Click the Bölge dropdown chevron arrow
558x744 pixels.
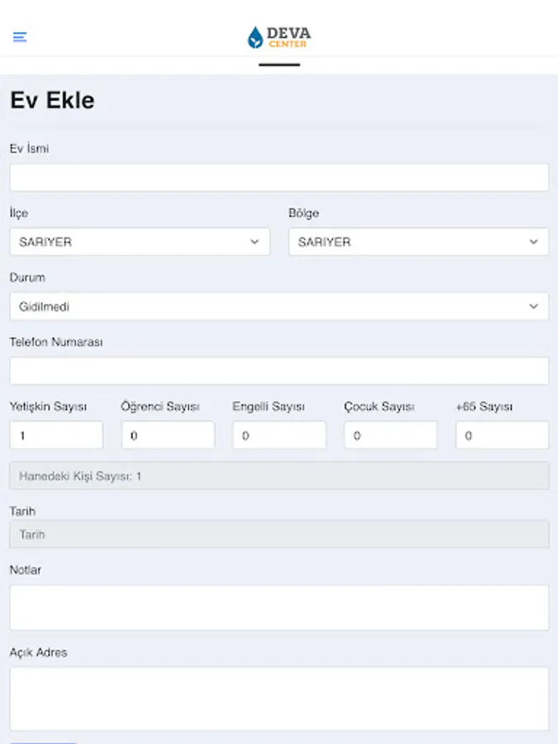(x=534, y=242)
